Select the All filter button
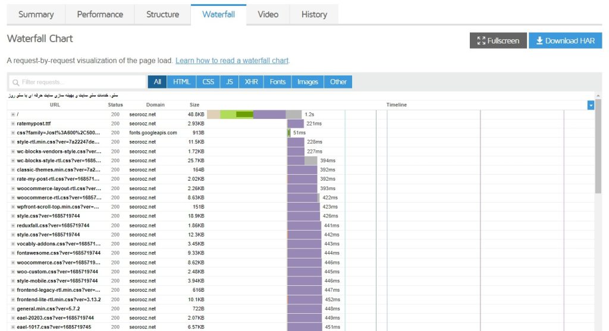Viewport: 609px width, 331px height. click(x=157, y=82)
